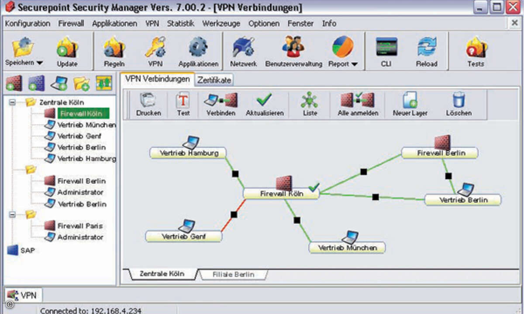The image size is (524, 314).
Task: Open the Info menu
Action: (329, 23)
